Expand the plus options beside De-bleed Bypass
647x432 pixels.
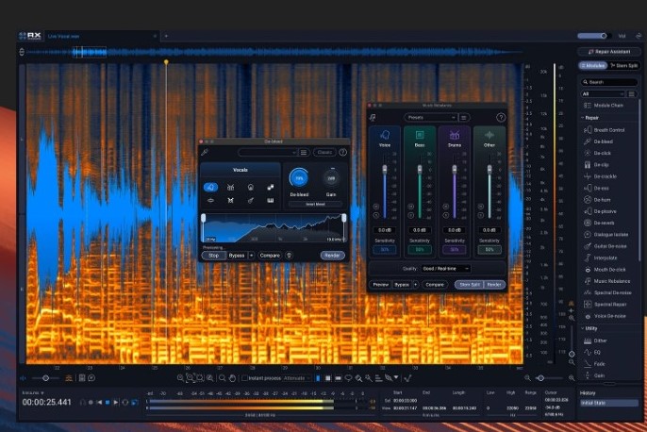(251, 256)
